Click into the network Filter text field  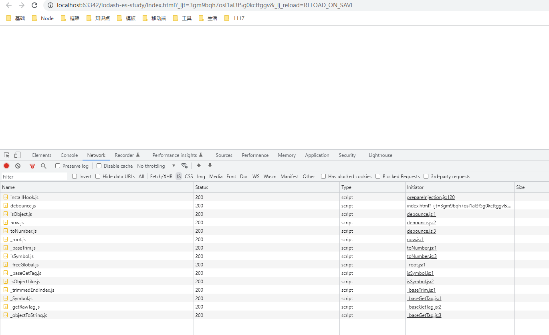[x=34, y=177]
